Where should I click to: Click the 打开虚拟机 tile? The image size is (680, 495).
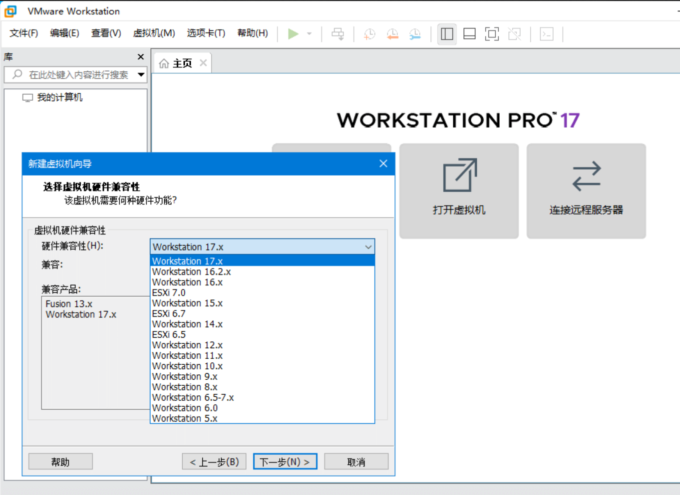(459, 191)
